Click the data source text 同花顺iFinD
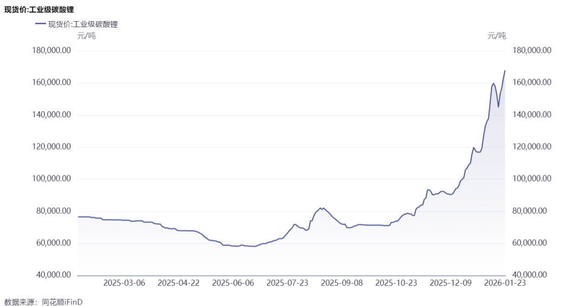Image resolution: width=585 pixels, height=306 pixels. (x=62, y=302)
